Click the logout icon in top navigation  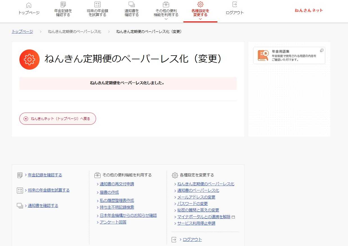(x=235, y=4)
